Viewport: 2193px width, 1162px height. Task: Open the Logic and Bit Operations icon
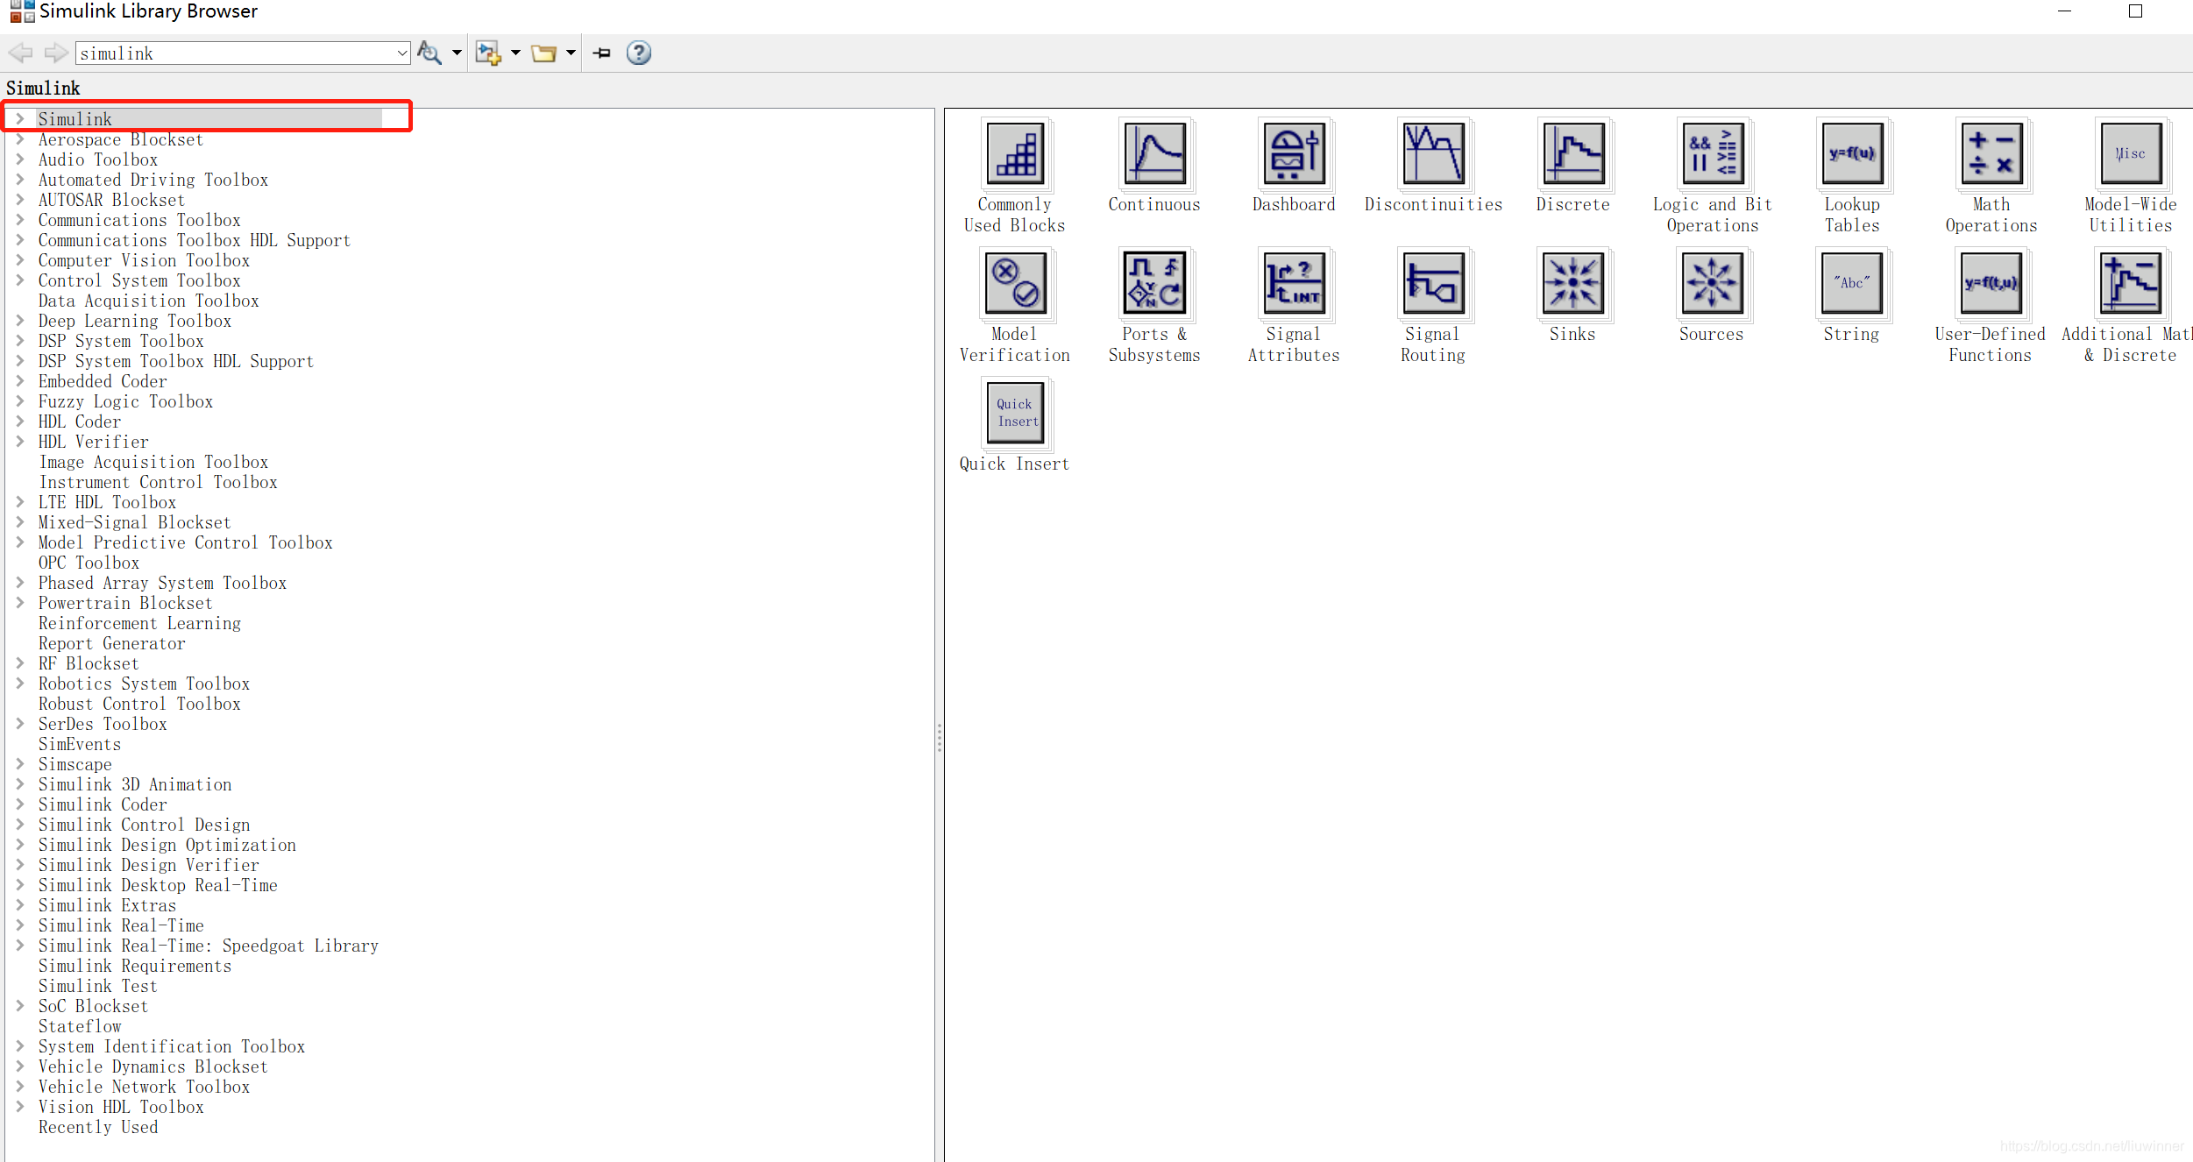(x=1712, y=155)
